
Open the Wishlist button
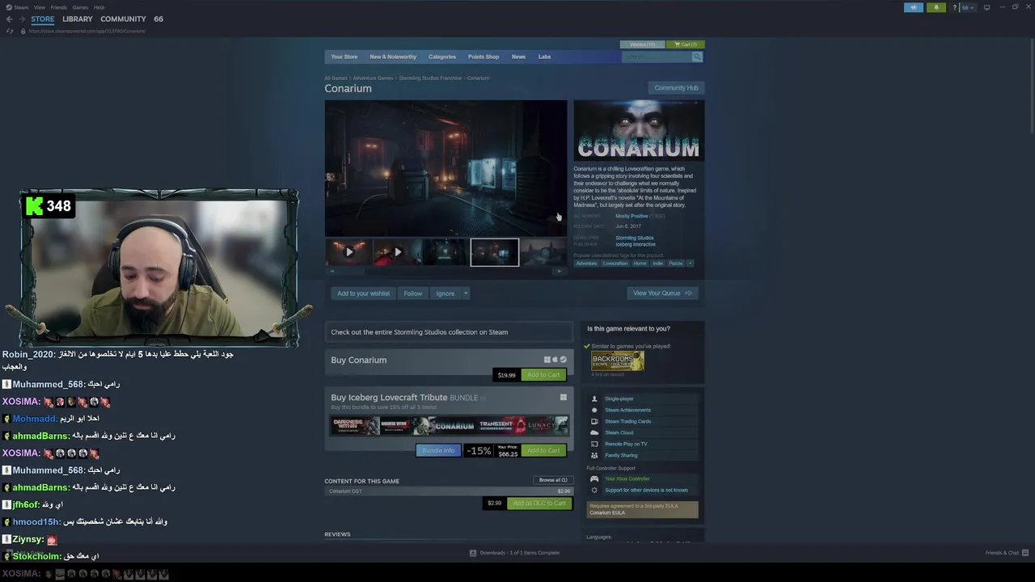click(642, 44)
